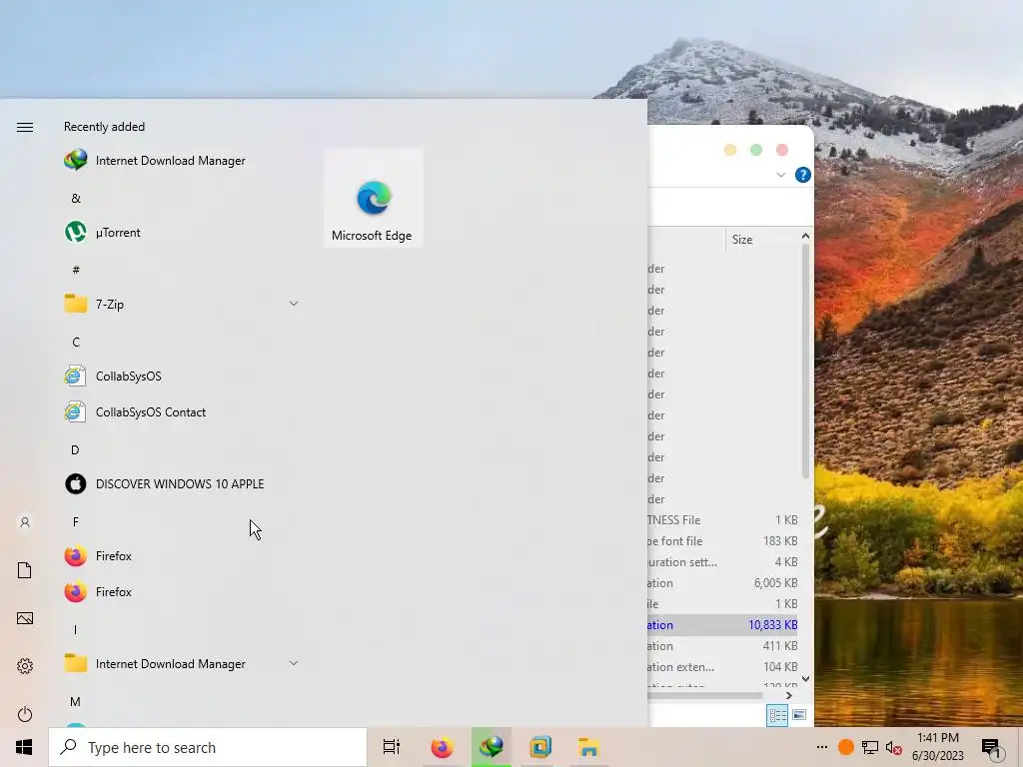The image size is (1023, 767).
Task: Click the yellow window button in Explorer
Action: tap(730, 150)
